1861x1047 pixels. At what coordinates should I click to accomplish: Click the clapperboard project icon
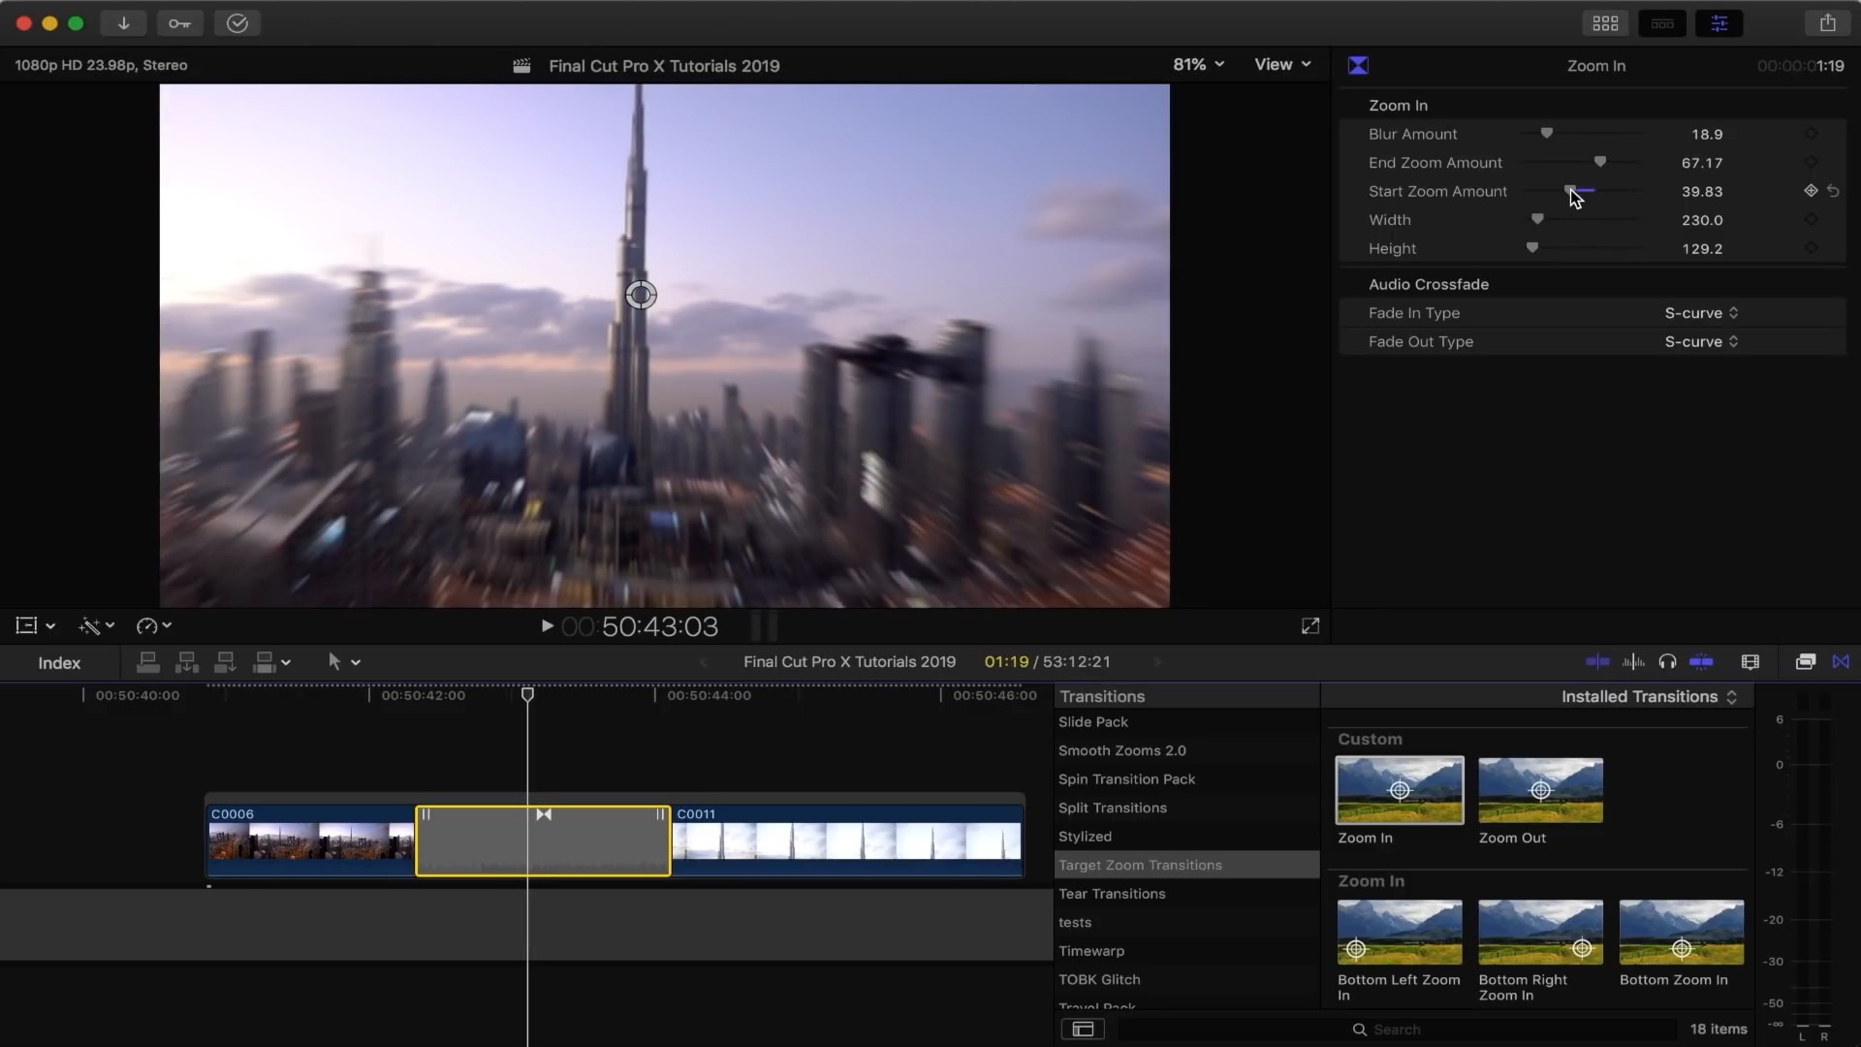(521, 66)
